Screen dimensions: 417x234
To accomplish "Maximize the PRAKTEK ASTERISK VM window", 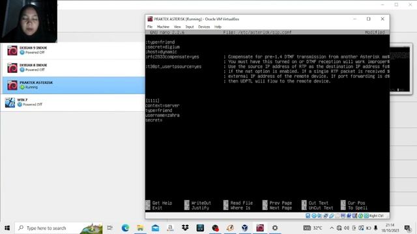I will tap(368, 19).
